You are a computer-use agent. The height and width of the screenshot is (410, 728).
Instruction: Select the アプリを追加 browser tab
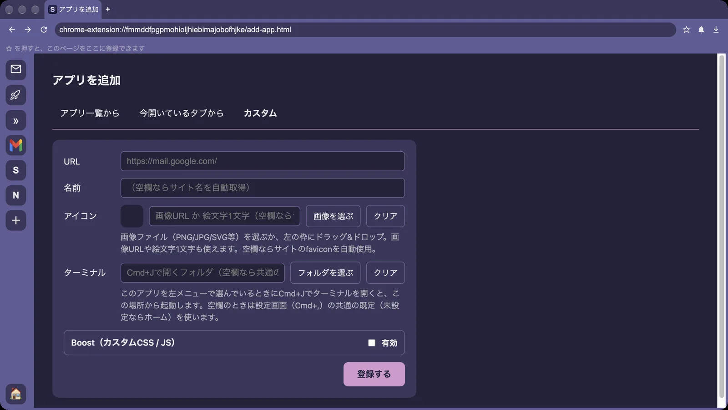click(73, 9)
